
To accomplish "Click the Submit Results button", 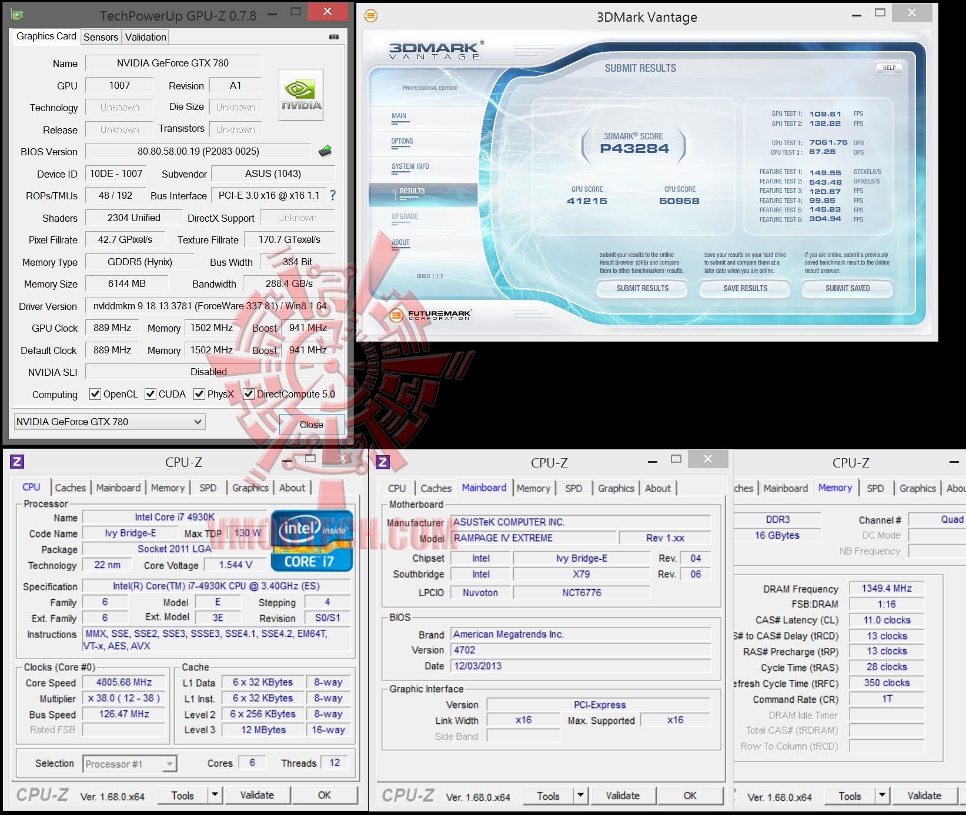I will (x=643, y=288).
